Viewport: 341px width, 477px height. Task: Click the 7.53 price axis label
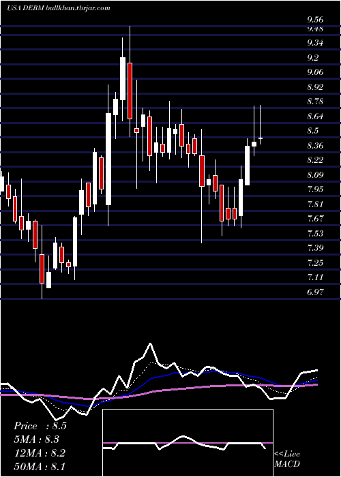315,233
